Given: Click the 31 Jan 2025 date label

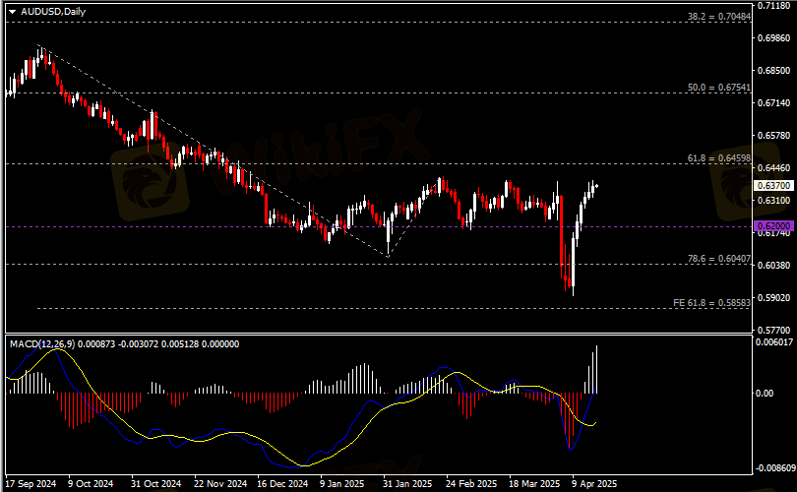Looking at the screenshot, I should point(407,484).
